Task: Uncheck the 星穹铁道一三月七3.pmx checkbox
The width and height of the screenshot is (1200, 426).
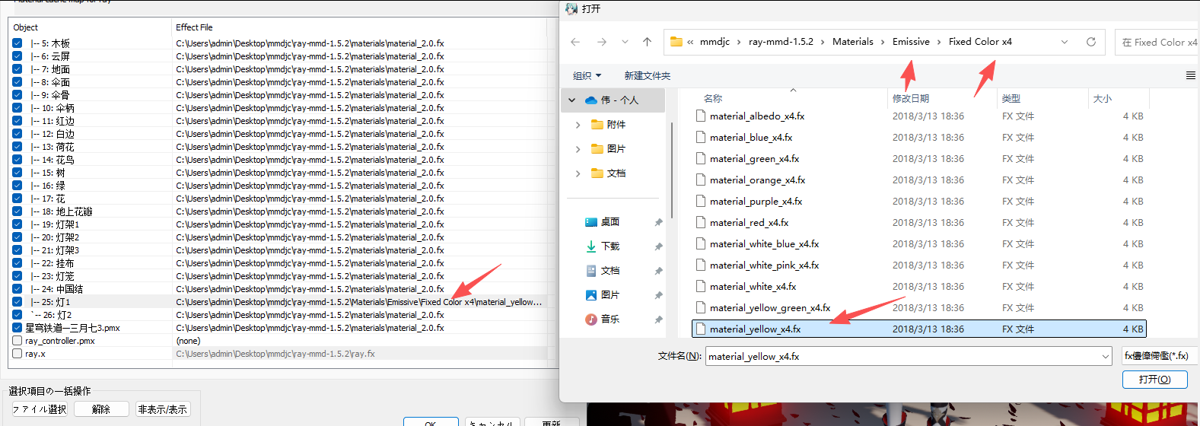Action: [17, 328]
